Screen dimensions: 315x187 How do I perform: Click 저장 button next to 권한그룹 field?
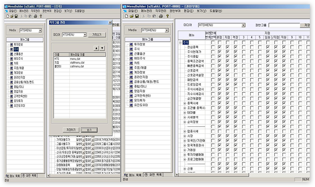(x=305, y=25)
